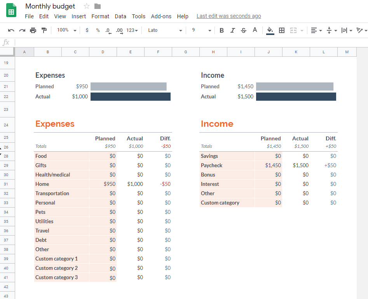Select the Food expense cell
368x299 pixels.
(61, 156)
